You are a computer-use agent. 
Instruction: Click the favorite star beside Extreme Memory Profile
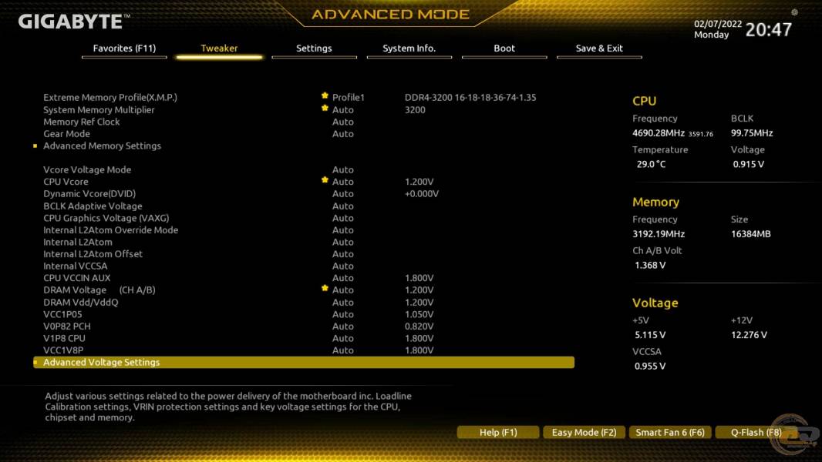pyautogui.click(x=325, y=95)
